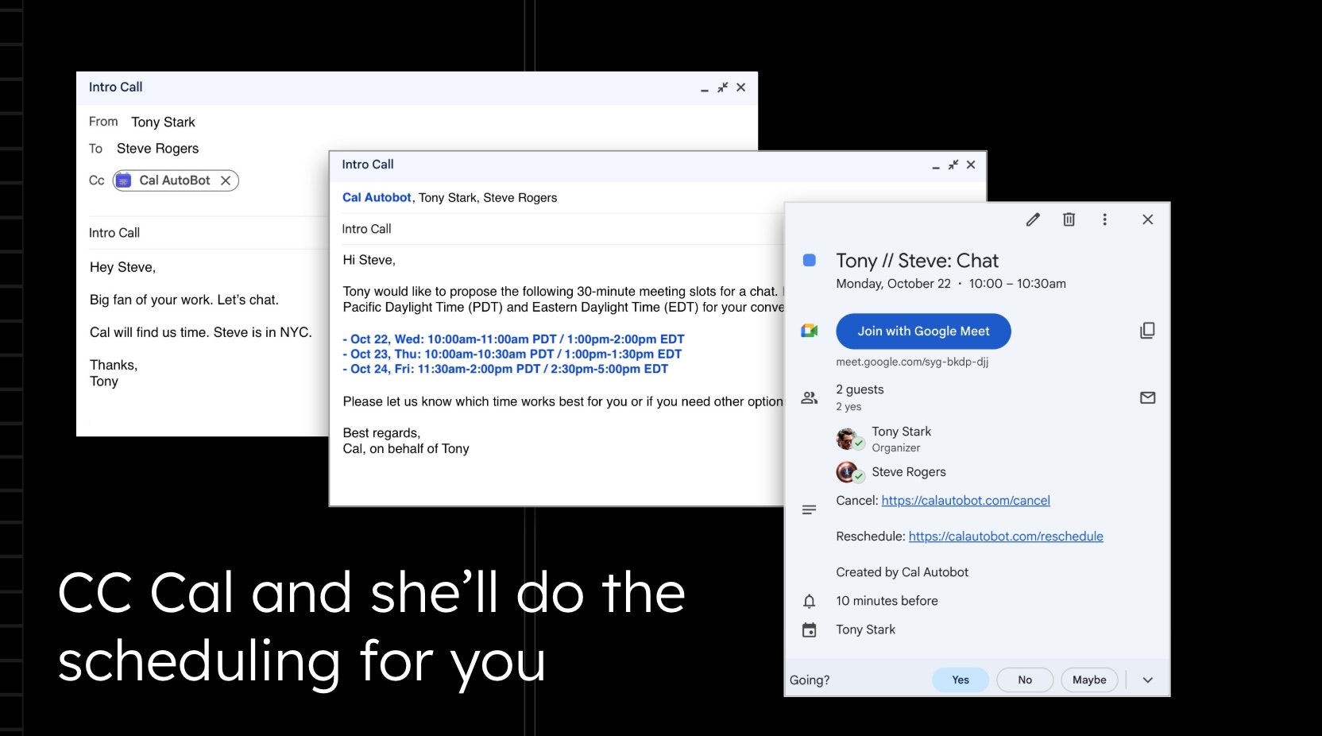Respond No to the event
The width and height of the screenshot is (1322, 736).
click(1025, 680)
